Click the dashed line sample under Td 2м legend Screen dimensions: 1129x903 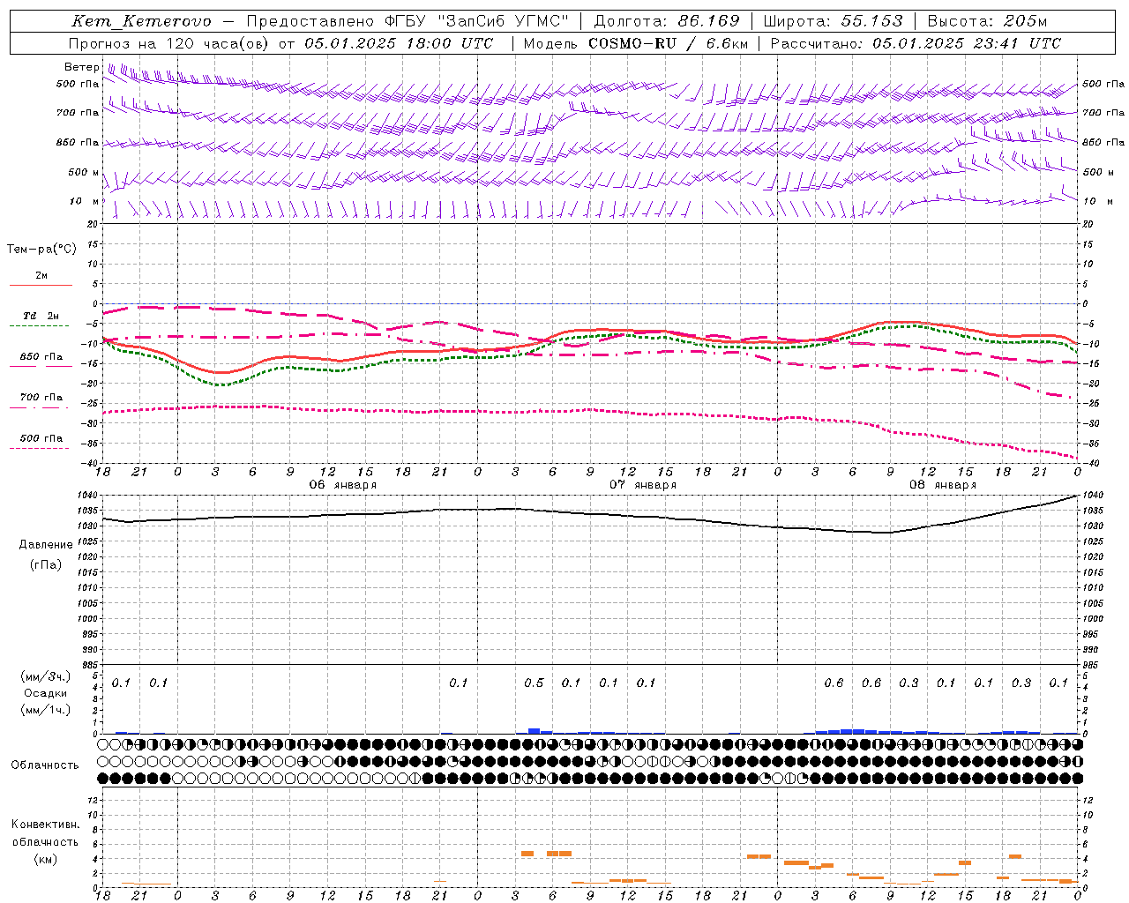pyautogui.click(x=40, y=326)
